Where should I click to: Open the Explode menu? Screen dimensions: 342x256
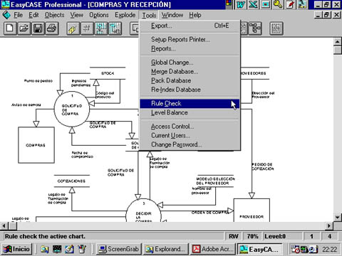coord(125,15)
